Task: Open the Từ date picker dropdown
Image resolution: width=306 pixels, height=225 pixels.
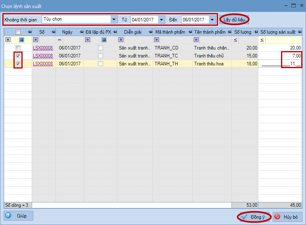Action: coord(161,19)
